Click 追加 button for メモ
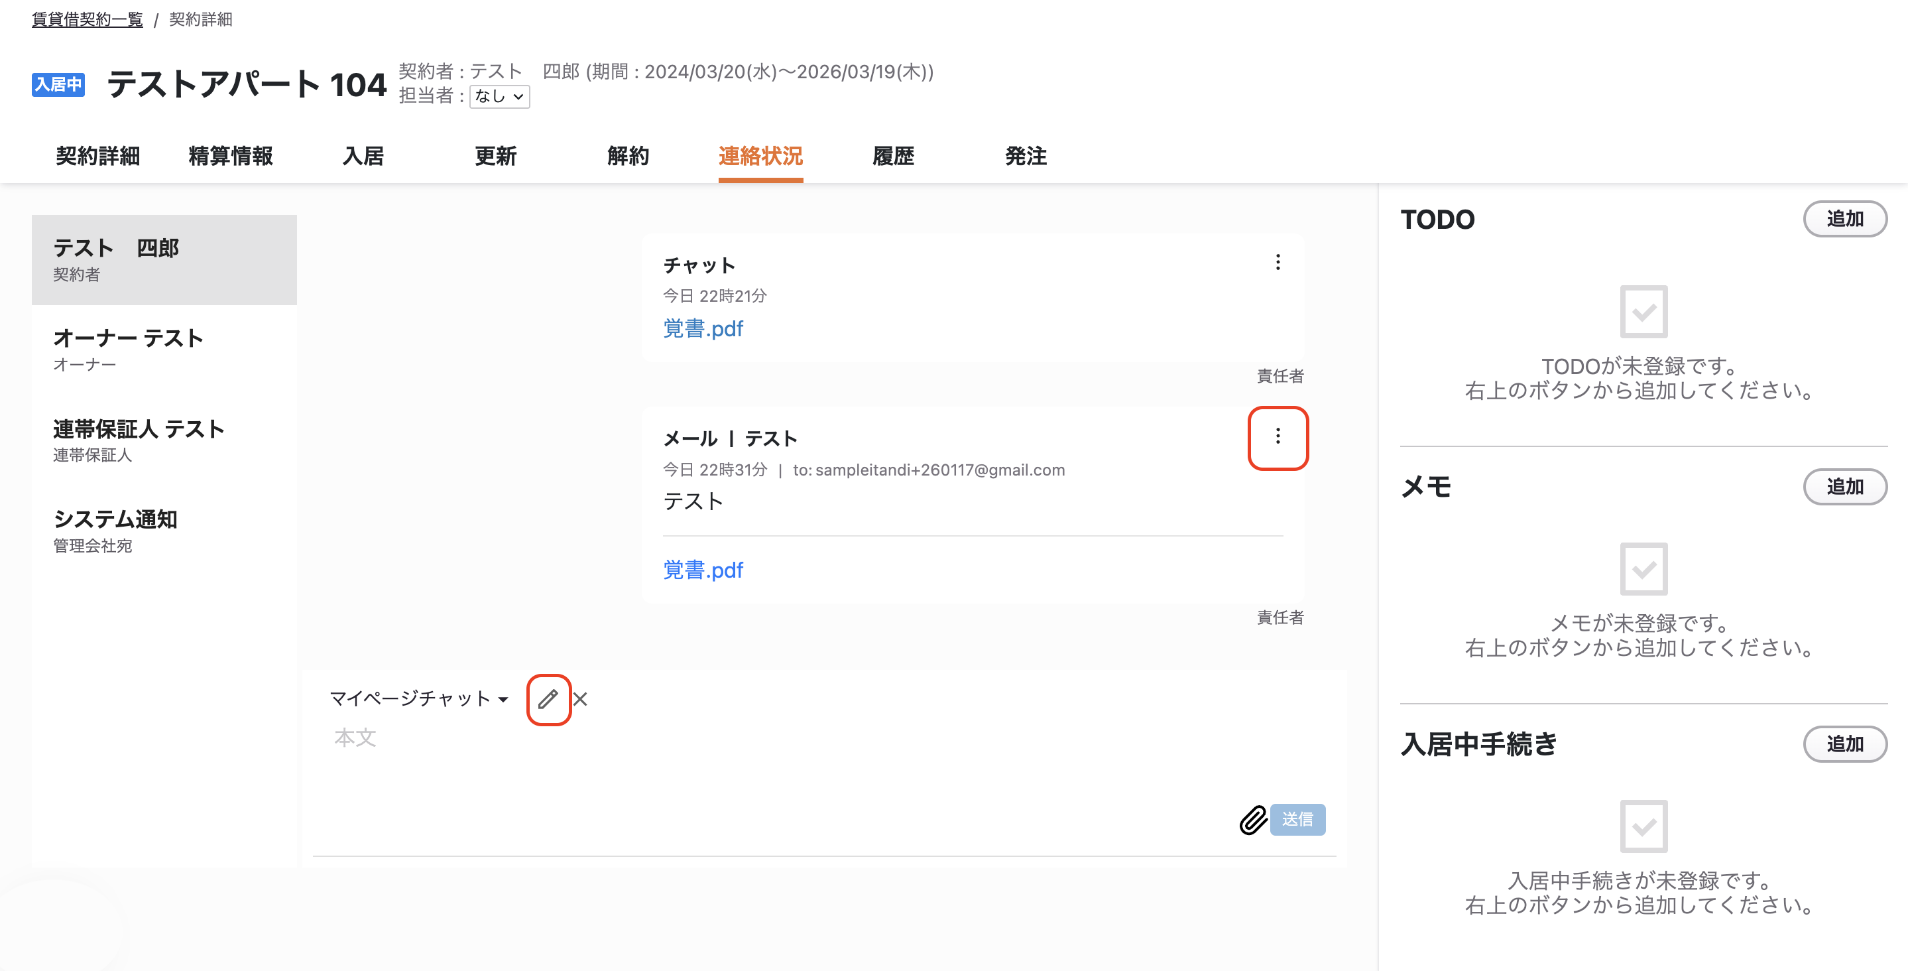This screenshot has height=971, width=1908. [x=1845, y=487]
